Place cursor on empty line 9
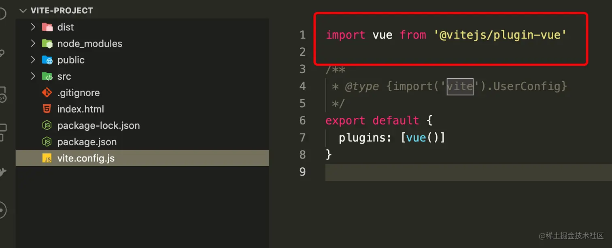 (x=469, y=172)
